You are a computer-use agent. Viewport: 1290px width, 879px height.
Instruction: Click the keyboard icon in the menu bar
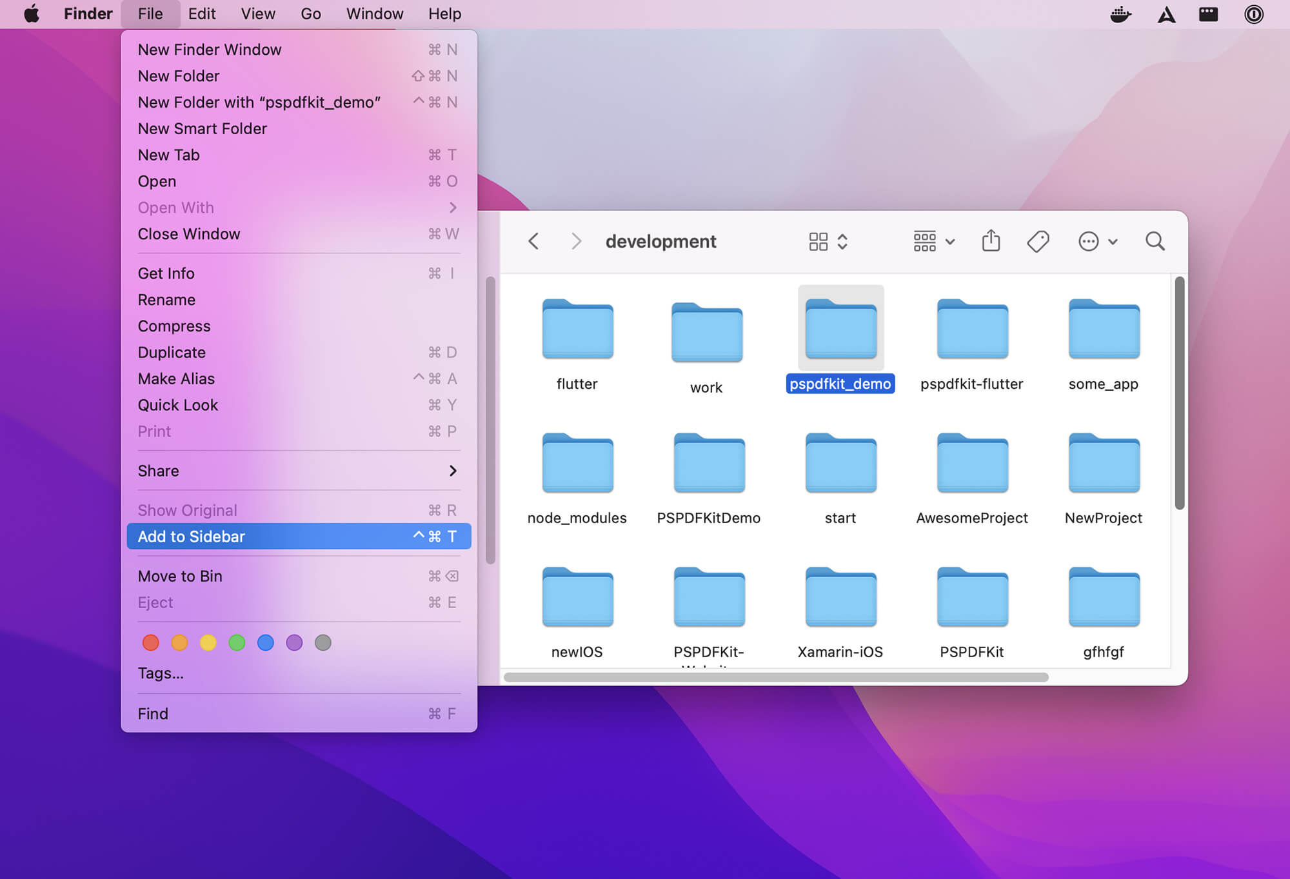coord(1209,14)
